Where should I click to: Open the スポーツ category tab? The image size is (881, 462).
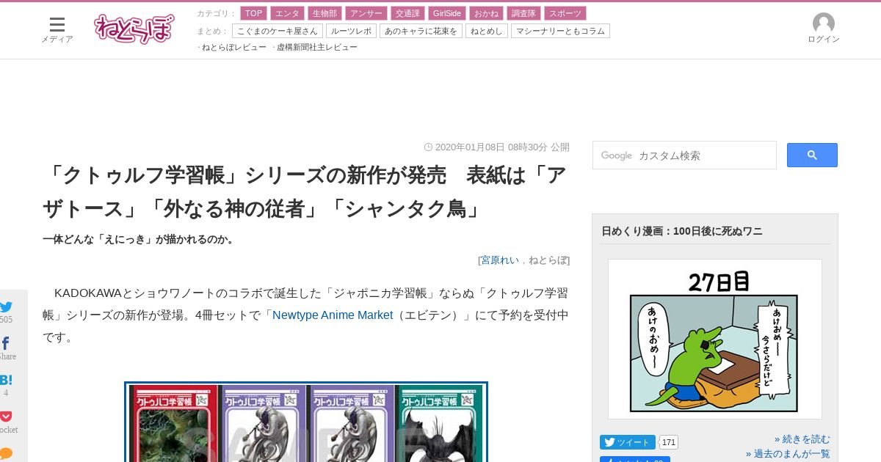[x=565, y=13]
